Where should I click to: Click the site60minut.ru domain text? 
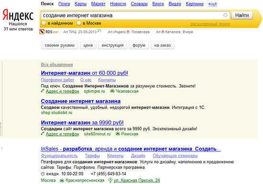click(97, 134)
